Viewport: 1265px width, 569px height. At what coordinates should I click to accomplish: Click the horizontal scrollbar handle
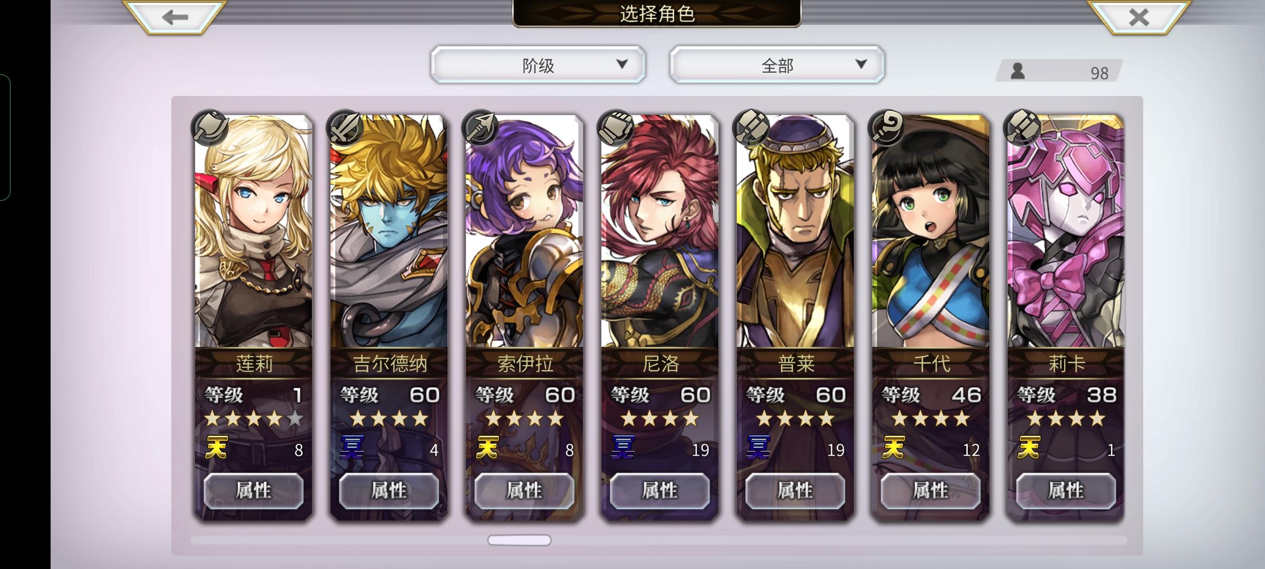pyautogui.click(x=519, y=540)
